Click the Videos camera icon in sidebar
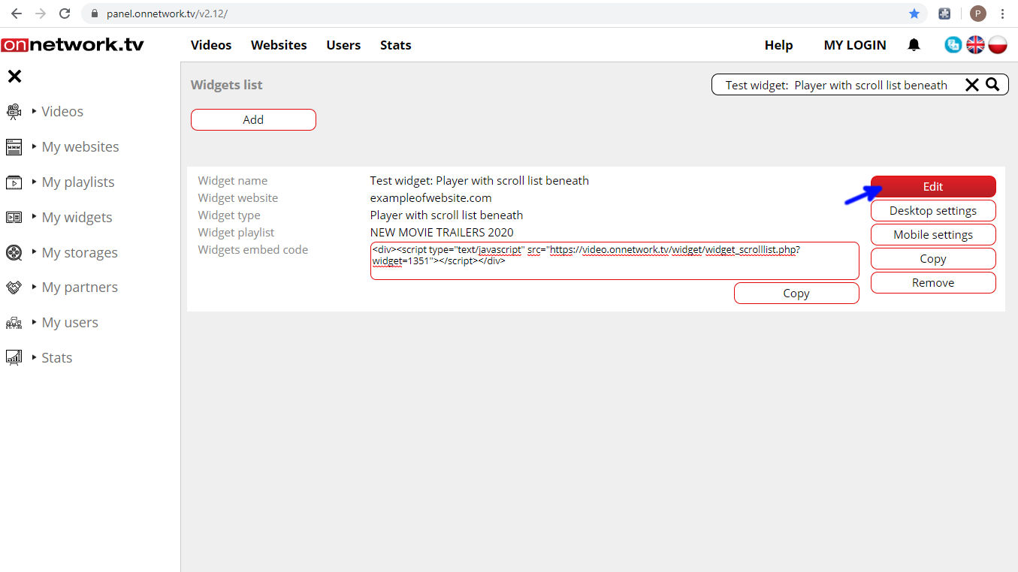Viewport: 1018px width, 572px height. pyautogui.click(x=14, y=112)
